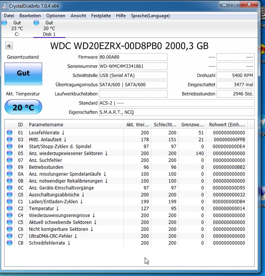Select the C: drive tab at 23 °C
Image resolution: width=265 pixels, height=276 pixels.
[17, 28]
